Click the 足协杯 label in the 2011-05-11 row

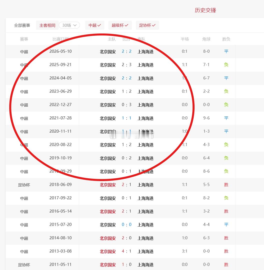(24, 265)
